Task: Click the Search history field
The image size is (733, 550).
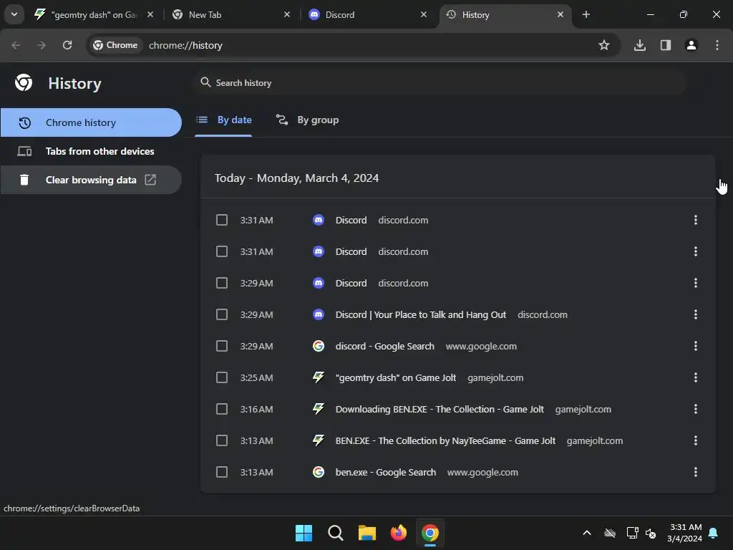Action: coord(440,83)
